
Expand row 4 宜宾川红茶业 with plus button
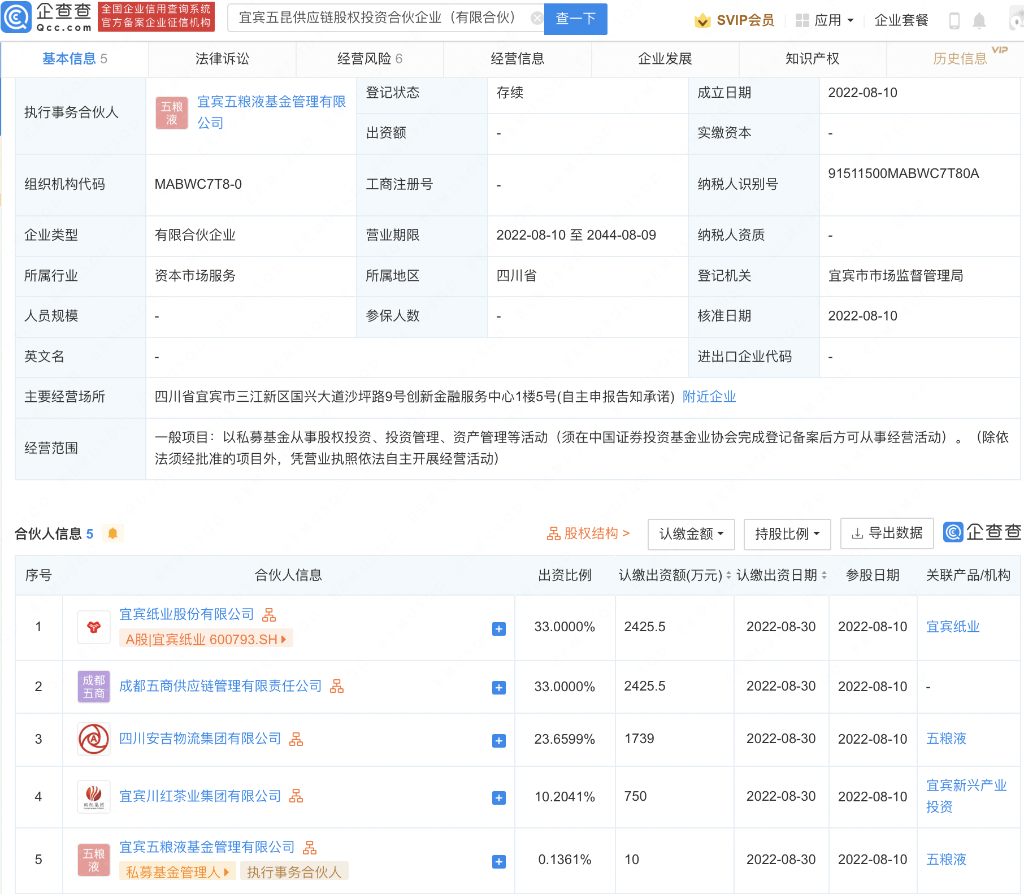pos(499,798)
